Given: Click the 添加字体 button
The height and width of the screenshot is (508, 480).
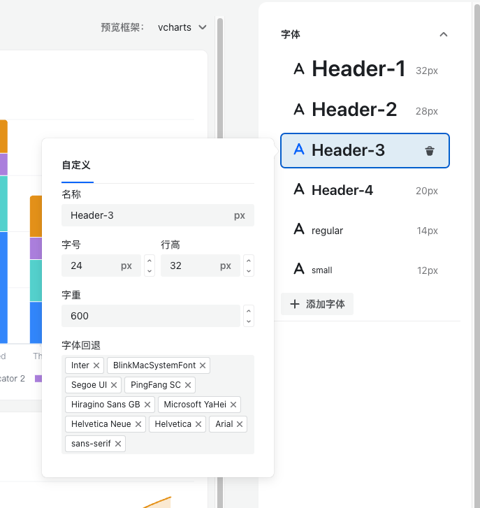Looking at the screenshot, I should pyautogui.click(x=317, y=305).
